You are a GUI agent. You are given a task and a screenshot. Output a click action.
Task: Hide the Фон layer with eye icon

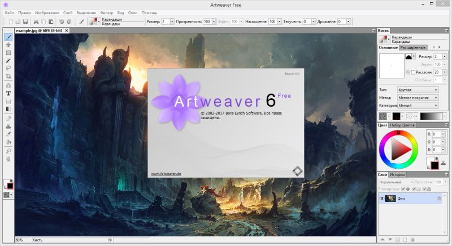click(382, 199)
